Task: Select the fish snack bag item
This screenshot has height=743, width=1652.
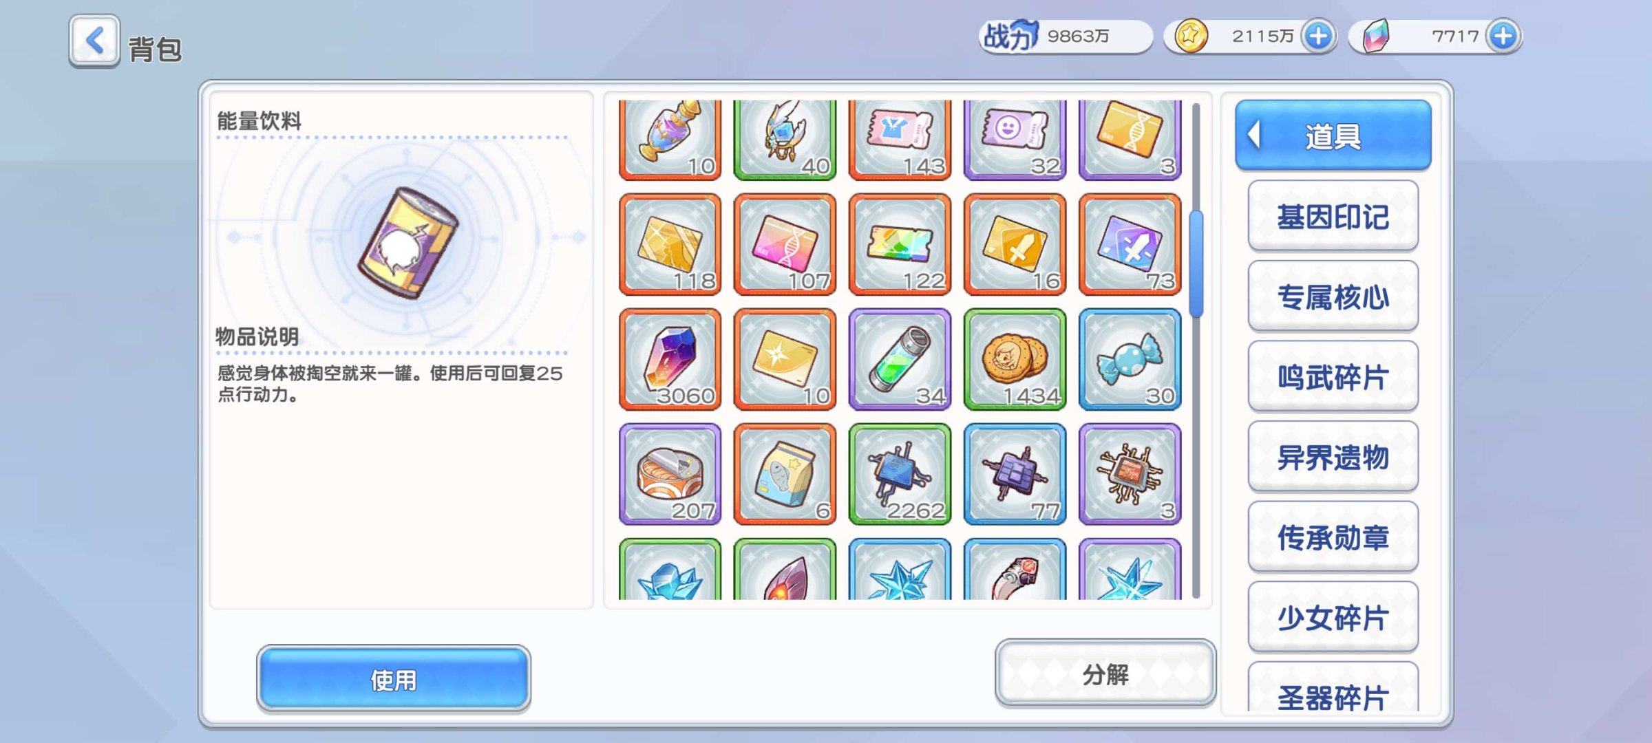Action: pyautogui.click(x=785, y=474)
